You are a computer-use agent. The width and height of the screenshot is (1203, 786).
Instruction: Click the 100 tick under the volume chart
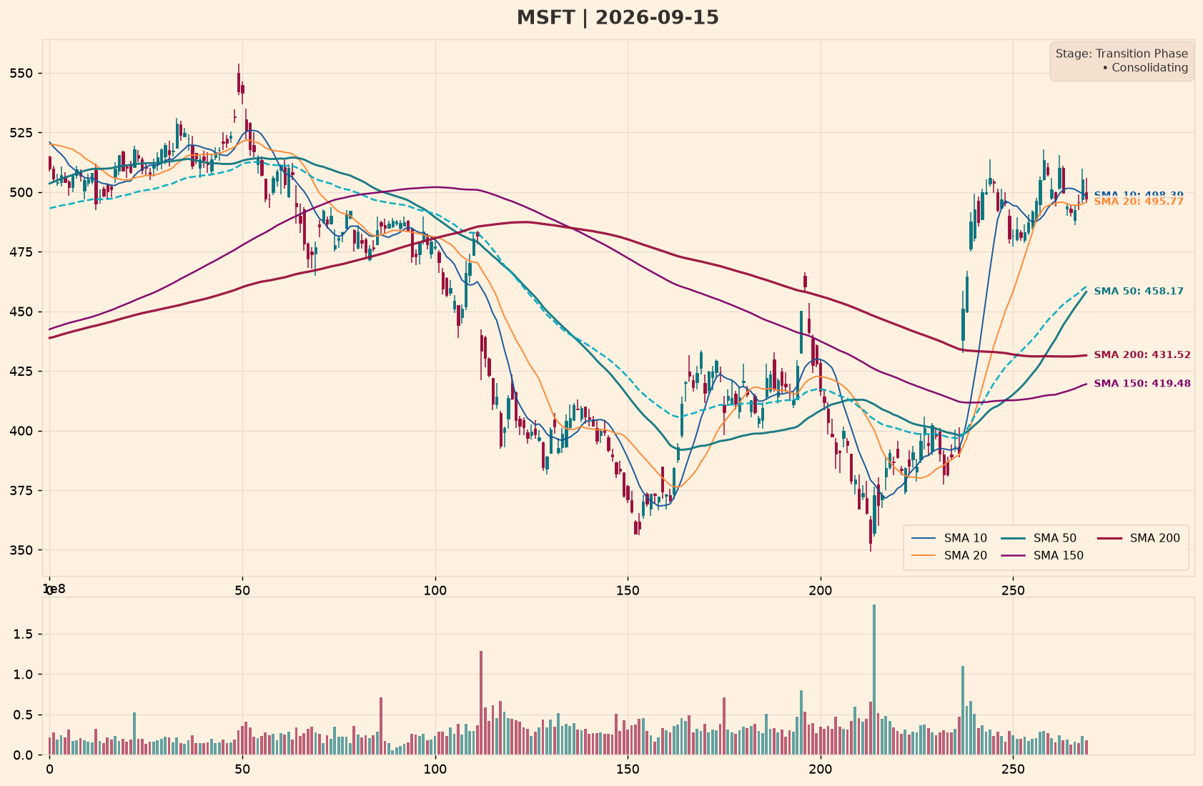tap(435, 770)
